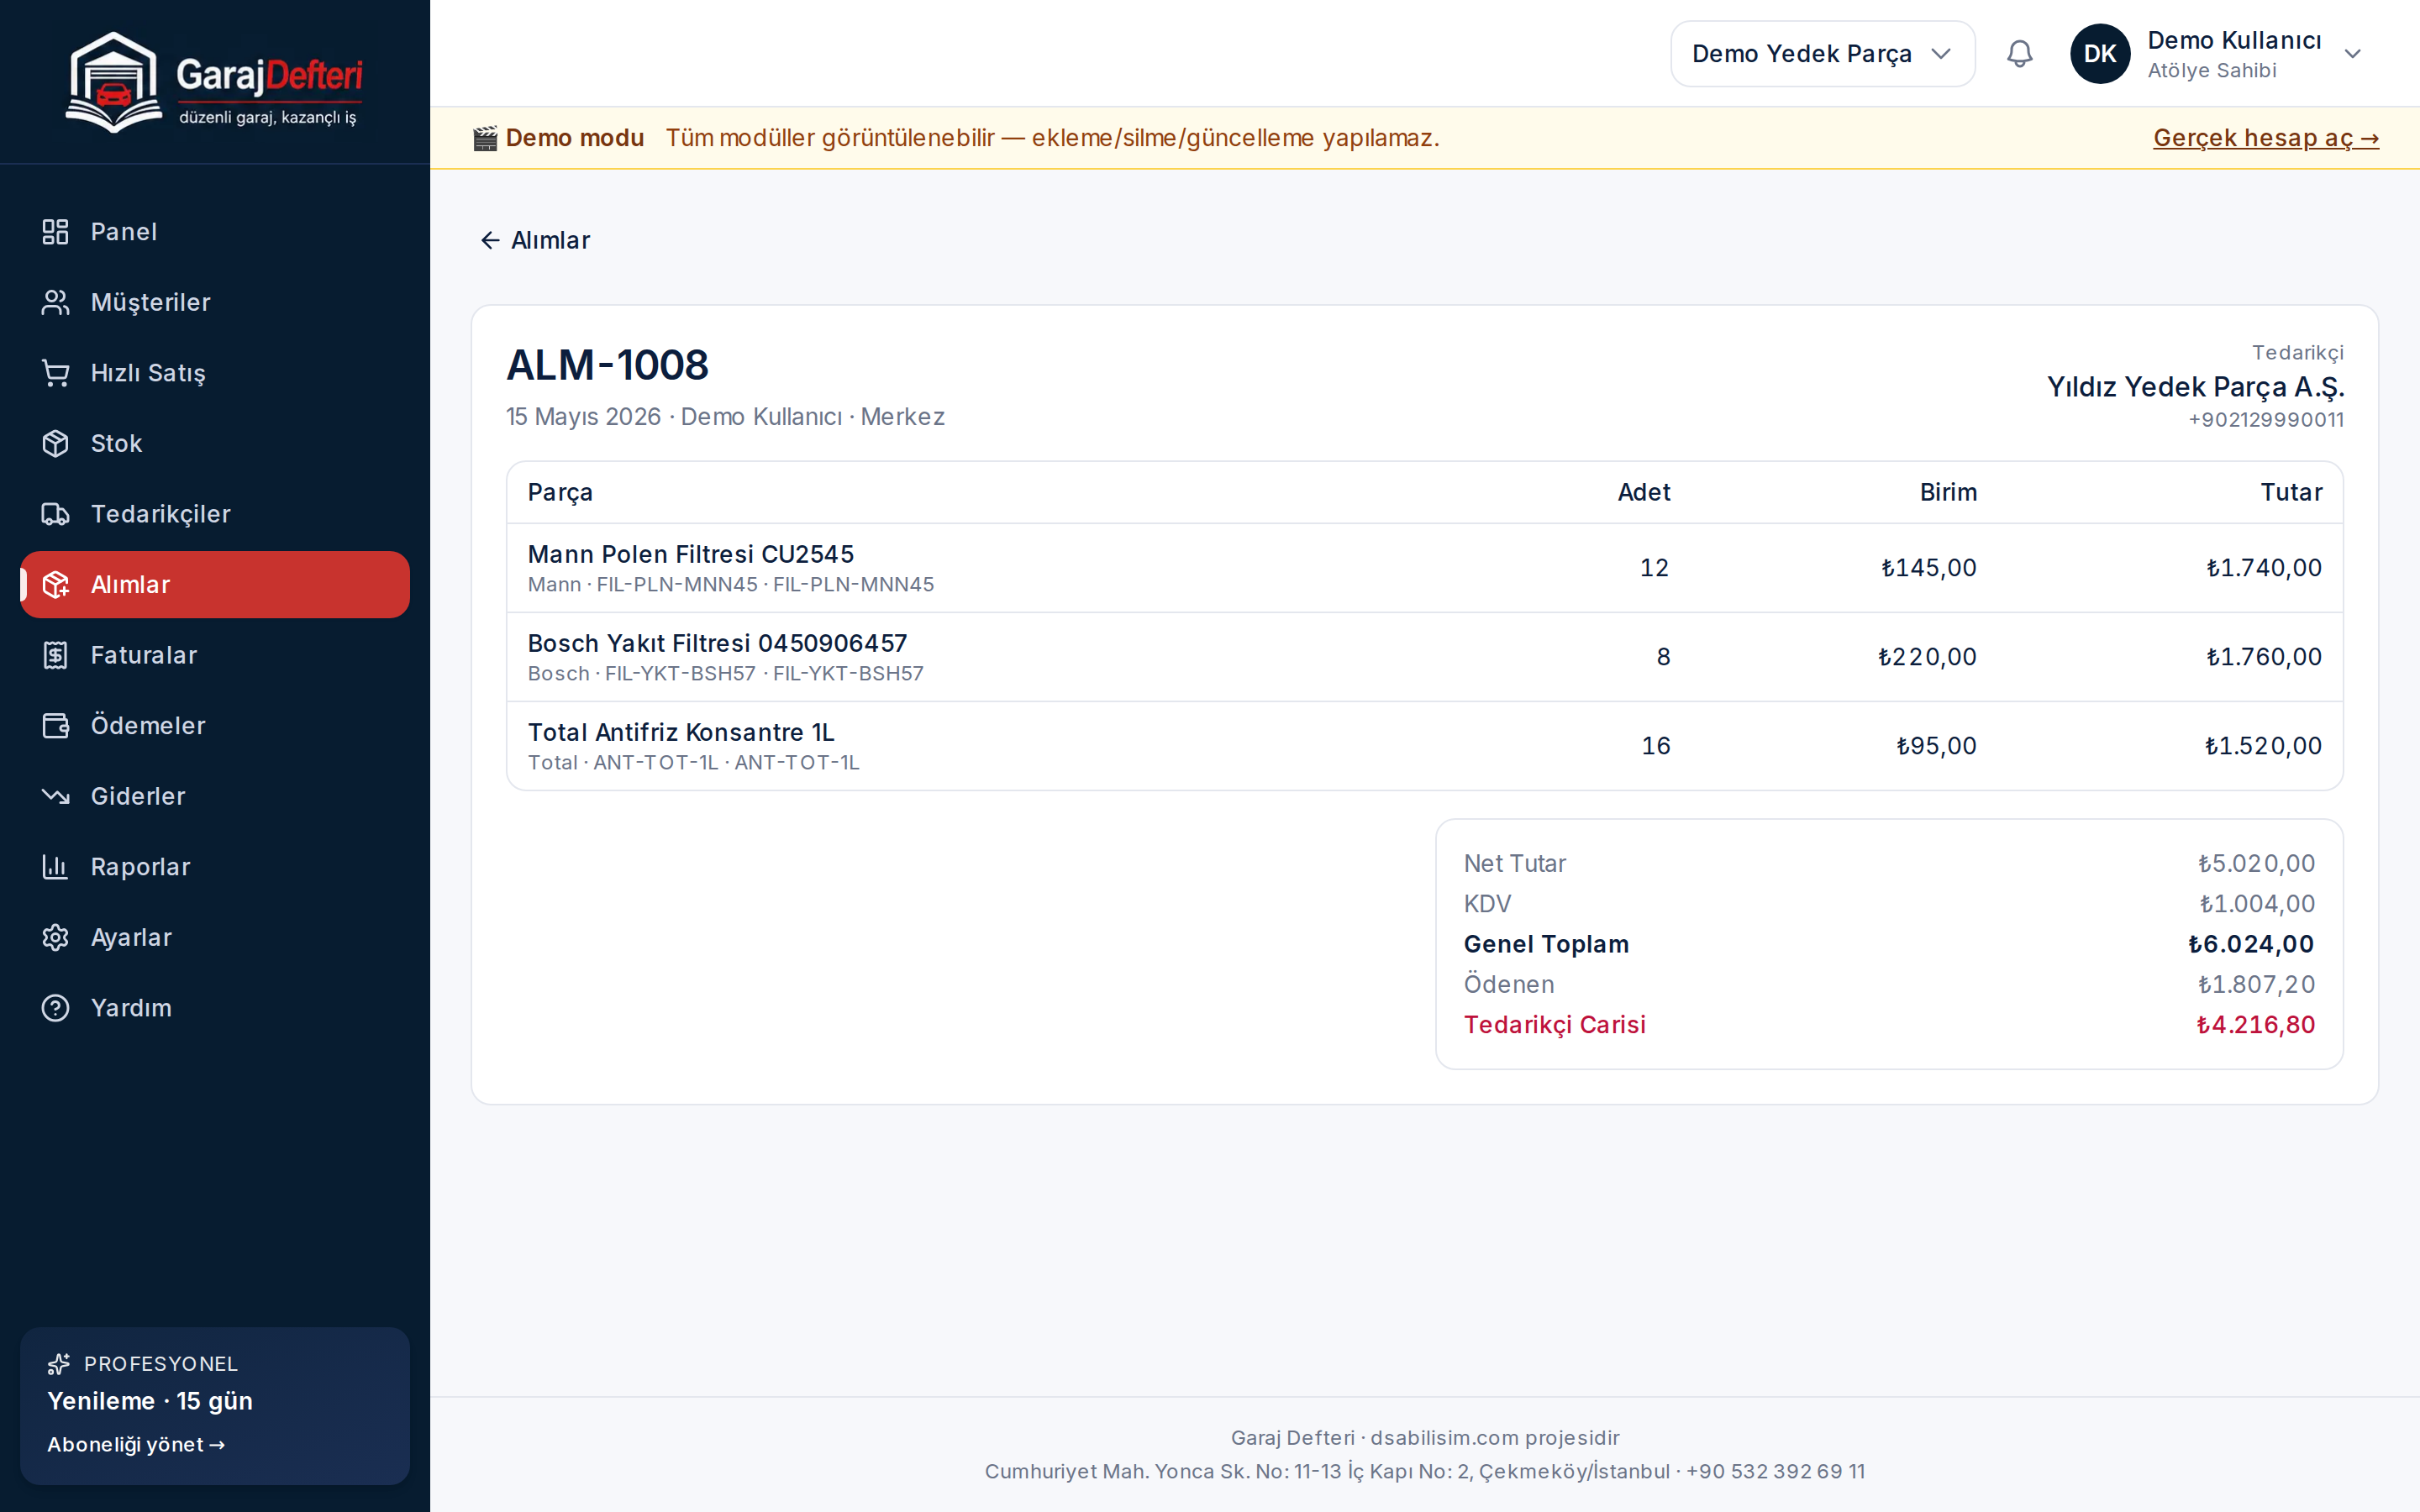The image size is (2420, 1512).
Task: Click Adet column header
Action: pyautogui.click(x=1644, y=492)
